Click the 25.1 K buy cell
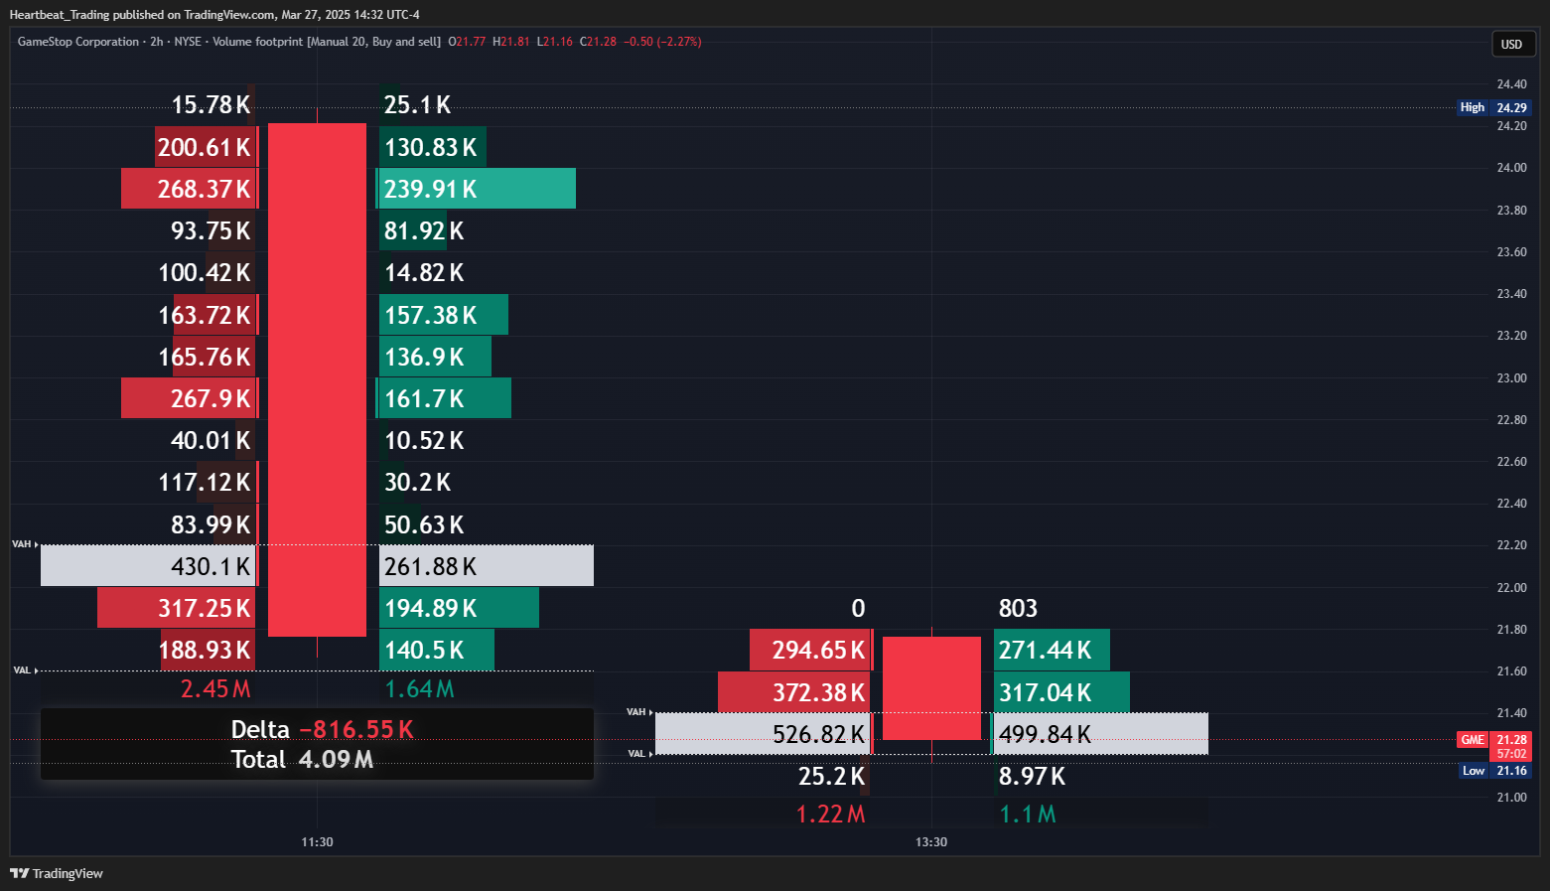Screen dimensions: 1550x891 tap(417, 104)
